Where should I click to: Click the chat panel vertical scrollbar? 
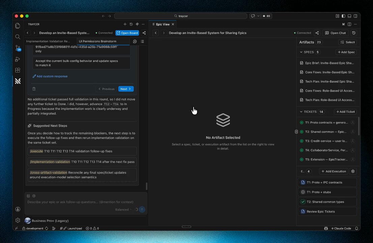coord(146,186)
